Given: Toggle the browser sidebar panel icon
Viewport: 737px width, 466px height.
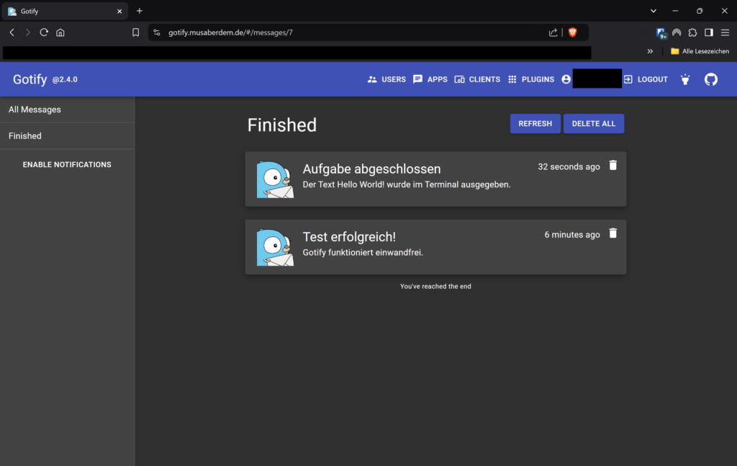Looking at the screenshot, I should [x=709, y=32].
